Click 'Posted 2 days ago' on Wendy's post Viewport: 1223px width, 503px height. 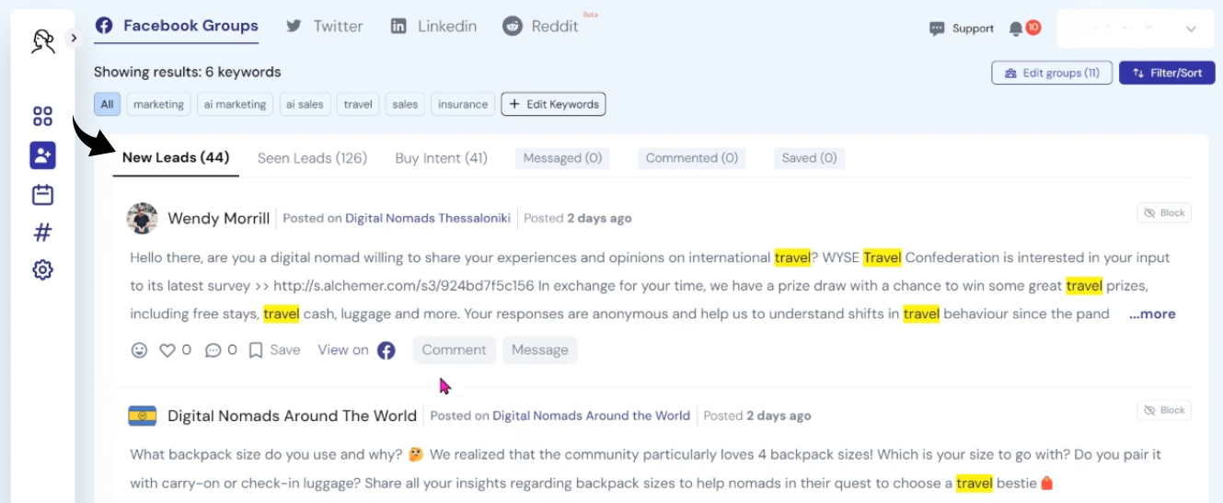pos(578,219)
